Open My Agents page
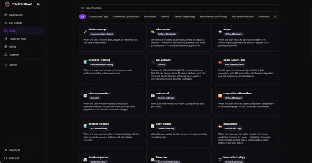312x163 pixels. (x=23, y=23)
